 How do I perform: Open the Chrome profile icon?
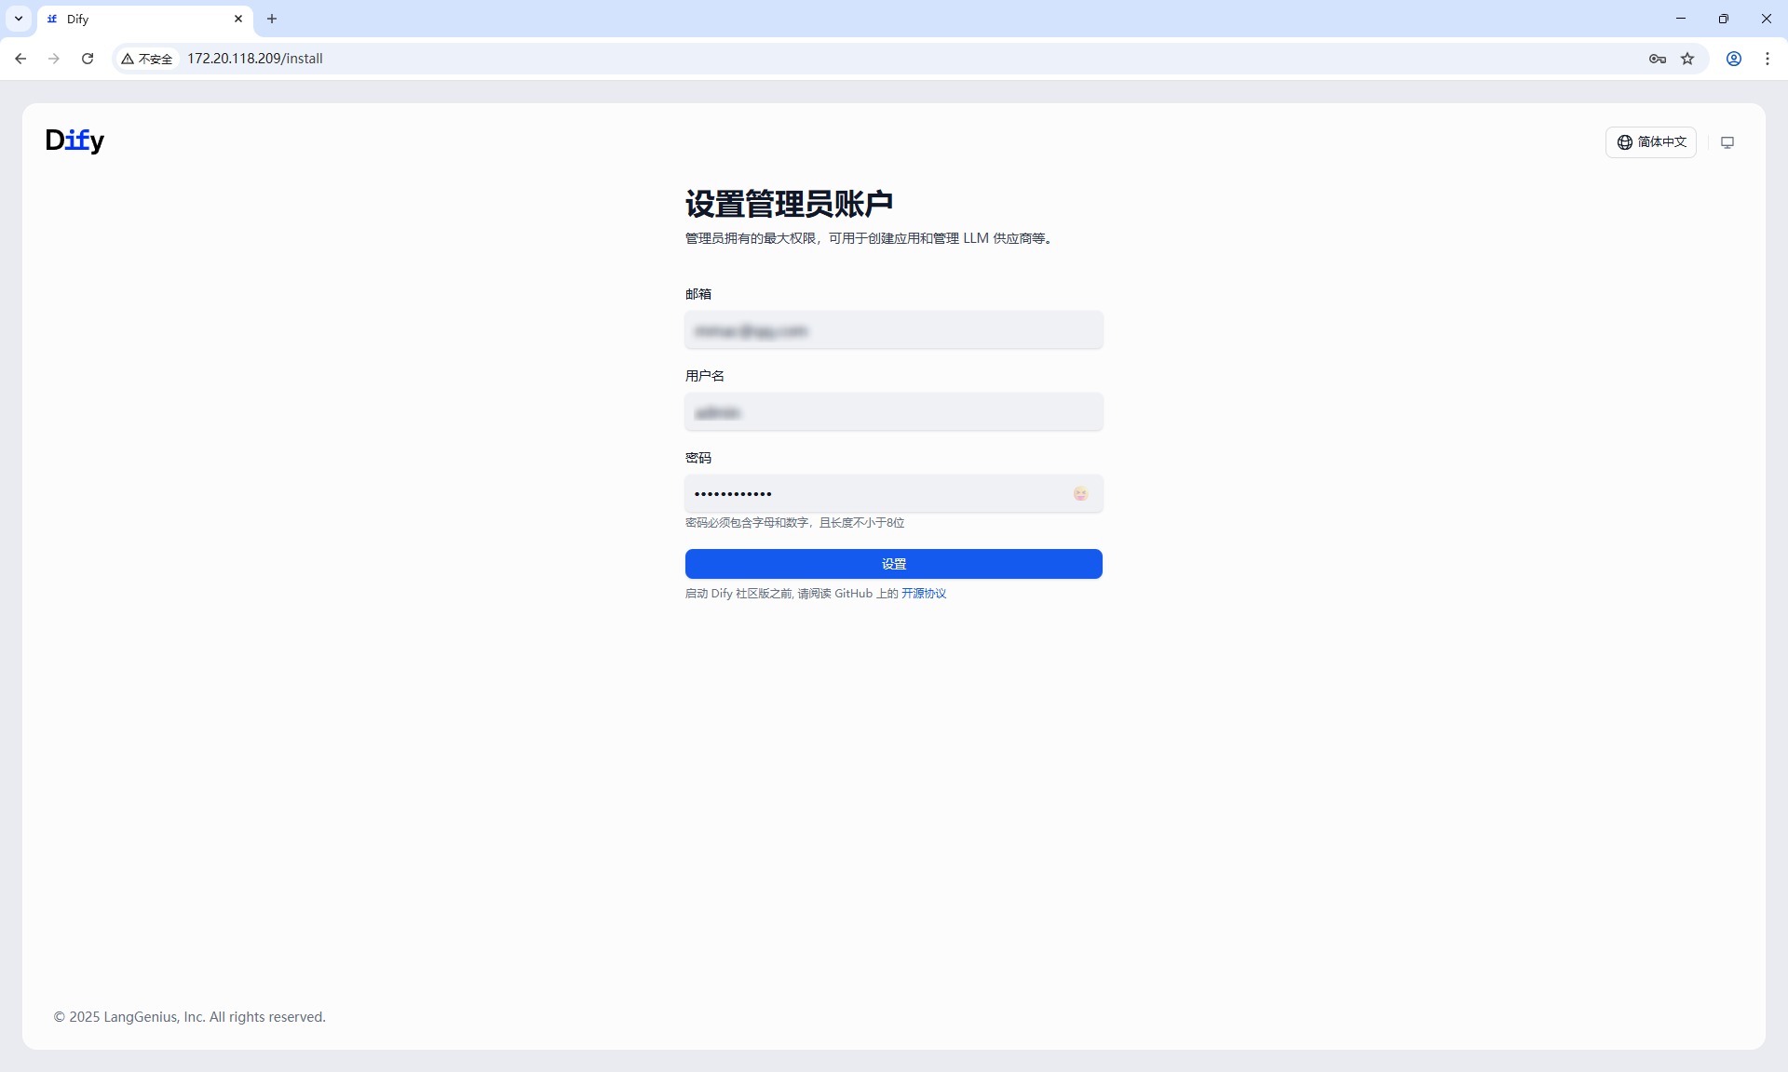pyautogui.click(x=1733, y=59)
